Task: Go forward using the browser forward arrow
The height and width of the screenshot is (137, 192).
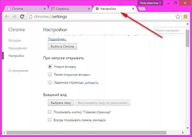Action: click(15, 16)
